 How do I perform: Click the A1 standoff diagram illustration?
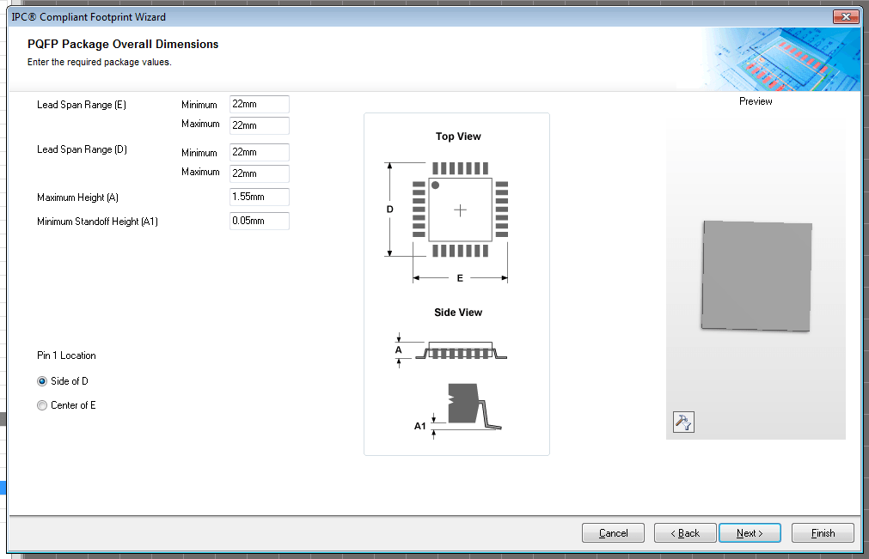tap(464, 404)
